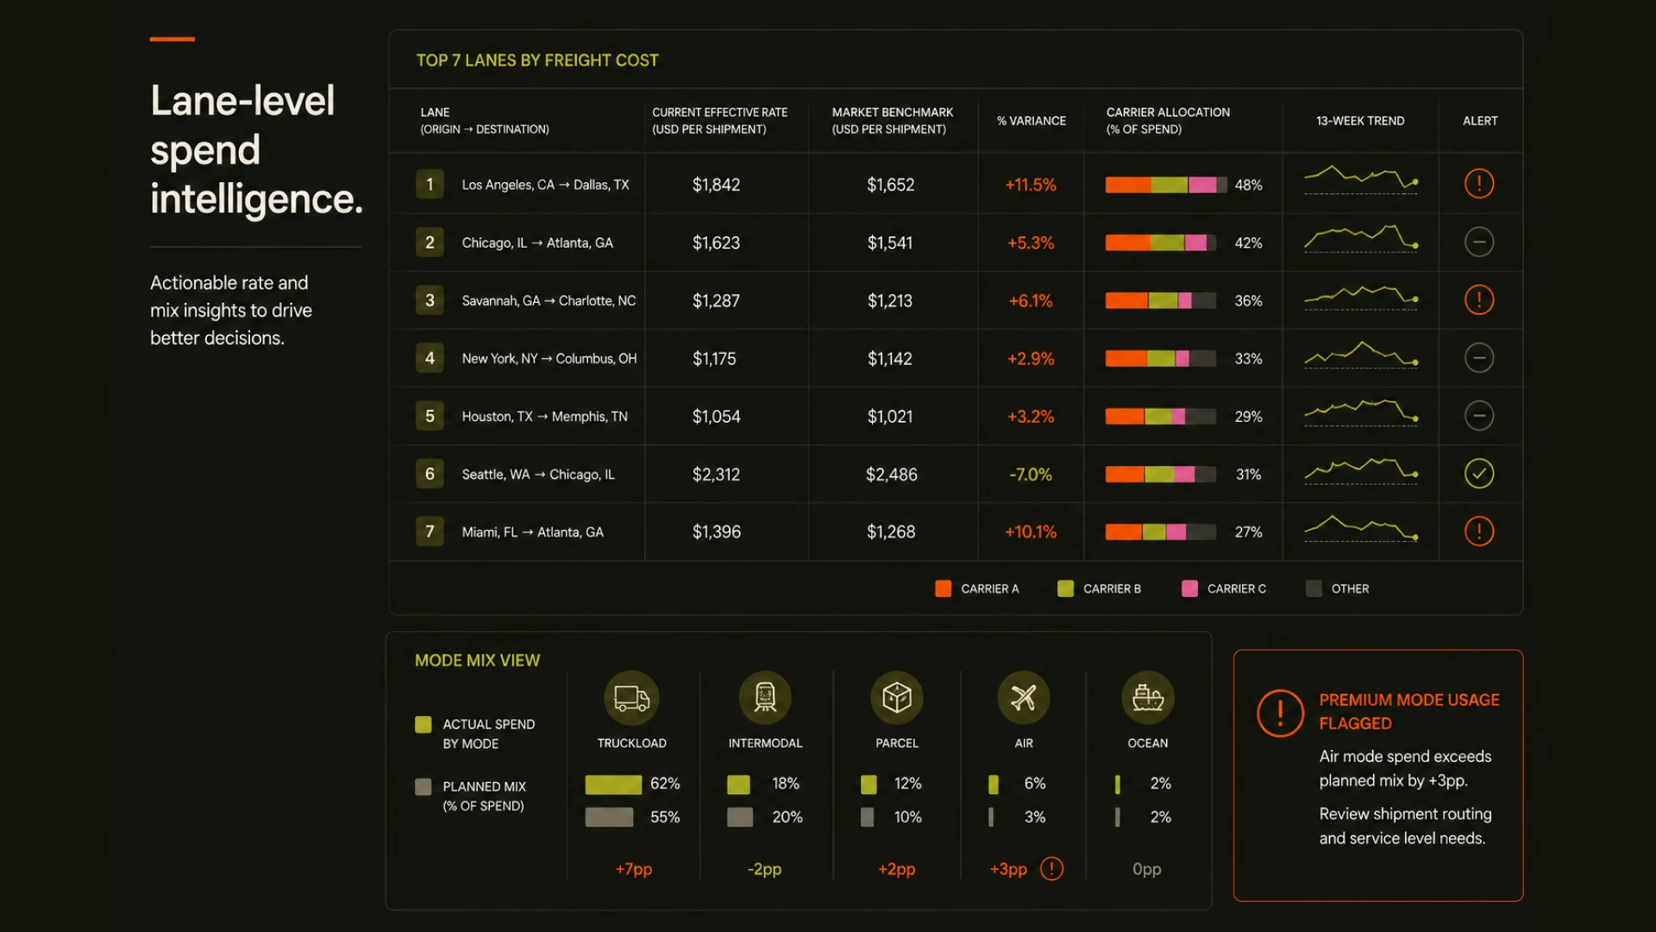Select the Los Angeles, CA → Dallas, TX lane name
The width and height of the screenshot is (1656, 932).
(x=545, y=185)
